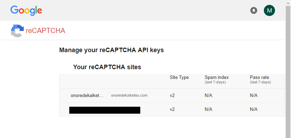The image size is (291, 138).
Task: Click the red reCAPTCHA title text
Action: pos(46,31)
